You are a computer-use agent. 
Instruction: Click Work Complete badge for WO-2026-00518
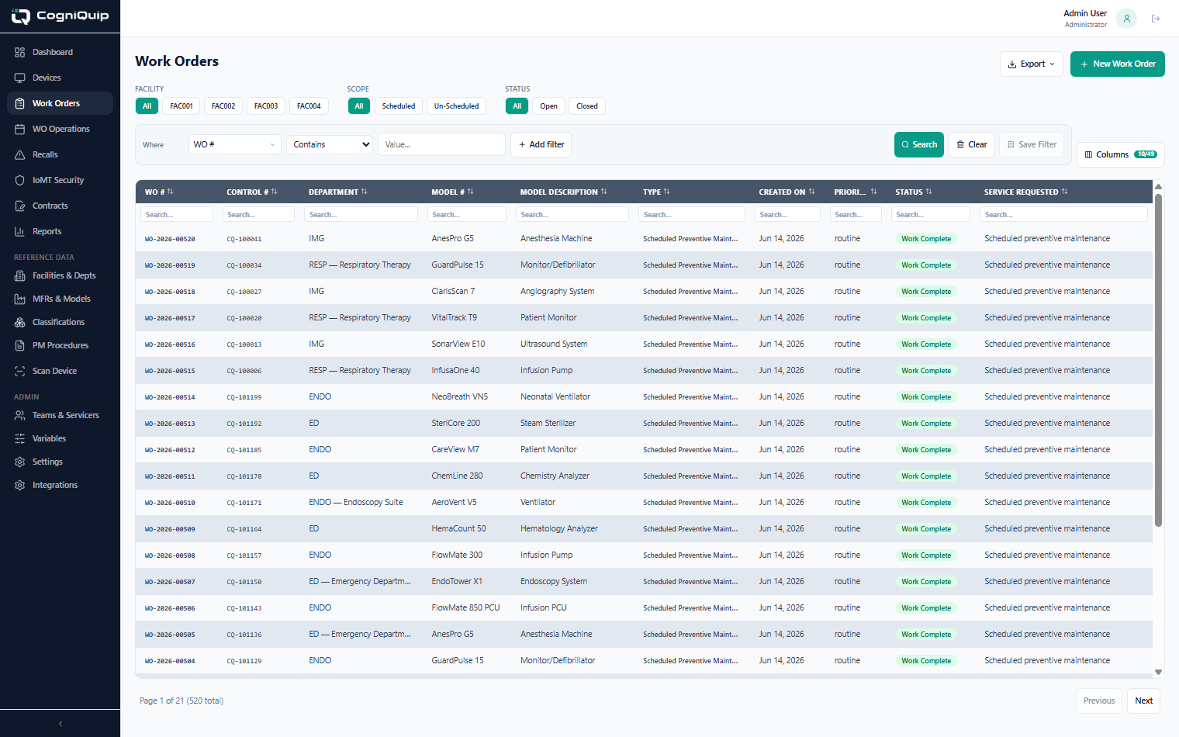926,292
